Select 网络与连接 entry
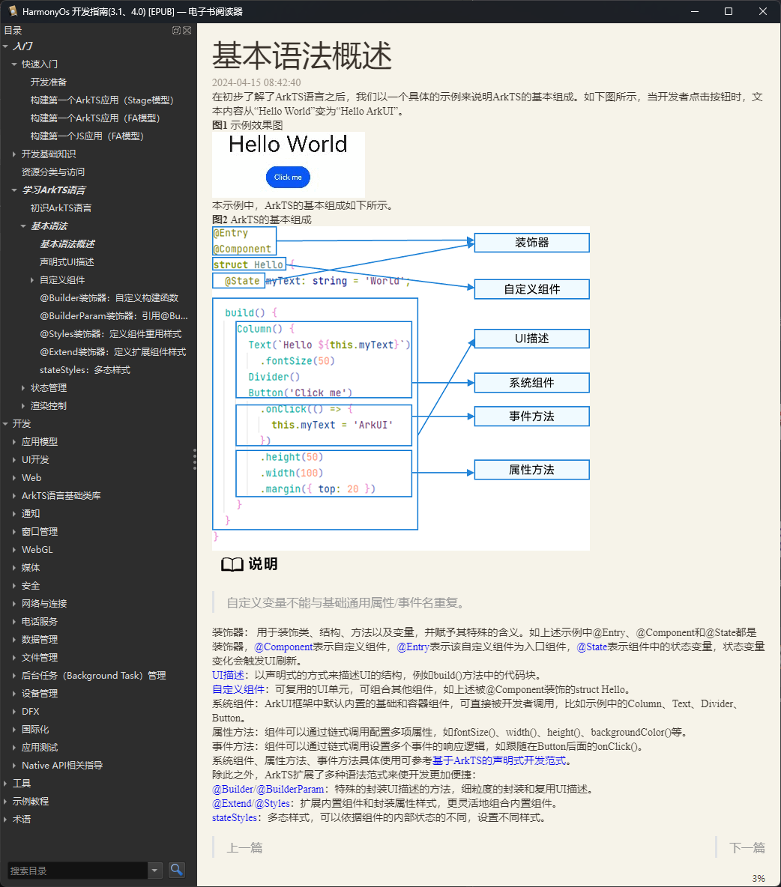Viewport: 781px width, 887px height. tap(44, 604)
